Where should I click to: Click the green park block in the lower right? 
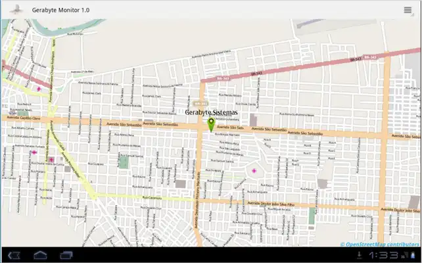pos(312,215)
